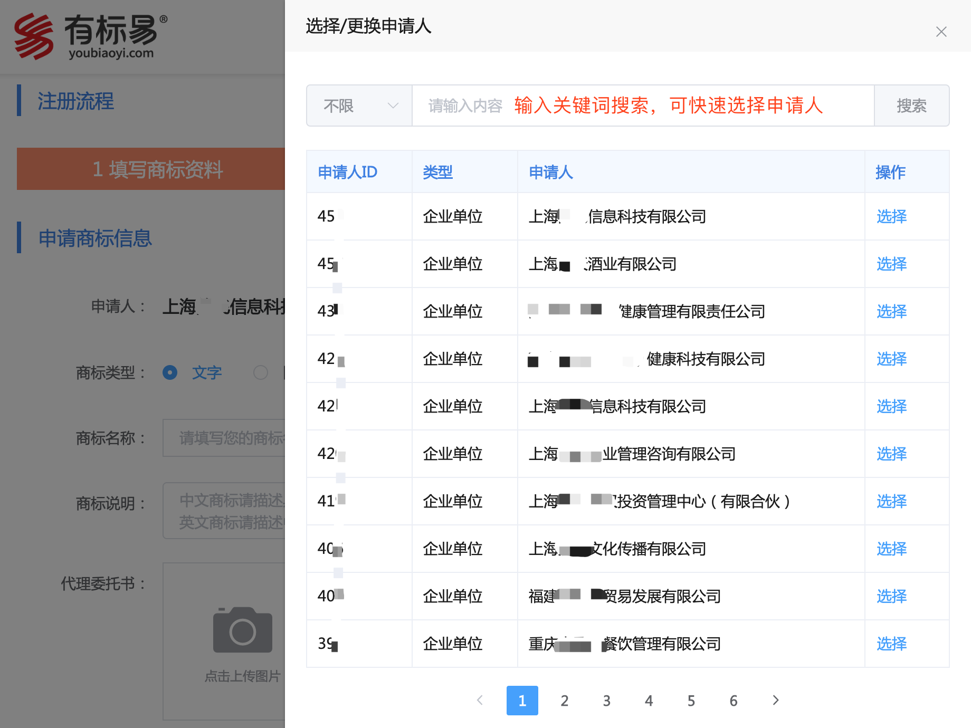971x728 pixels.
Task: Click the 商标说明 description textarea
Action: 224,511
